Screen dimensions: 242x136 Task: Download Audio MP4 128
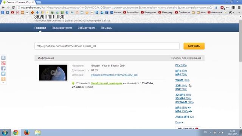coord(185,117)
